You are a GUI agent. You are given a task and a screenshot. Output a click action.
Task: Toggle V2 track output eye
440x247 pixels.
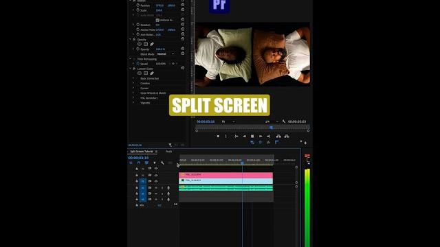[x=156, y=176]
